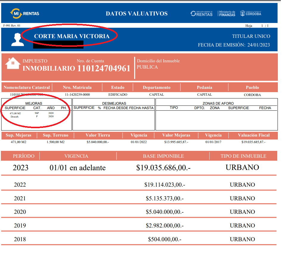
Task: Click the Gobierno de Córdoba logo
Action: click(251, 13)
